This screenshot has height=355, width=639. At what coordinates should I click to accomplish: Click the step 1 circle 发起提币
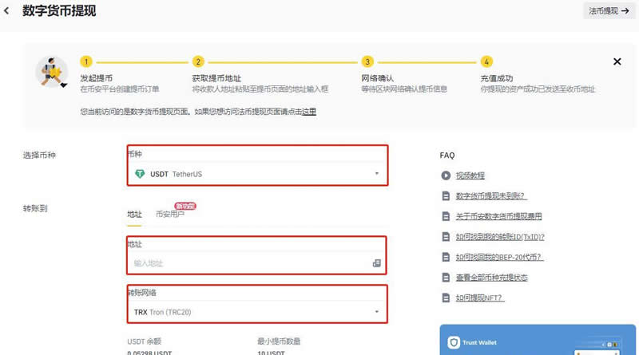[x=86, y=61]
